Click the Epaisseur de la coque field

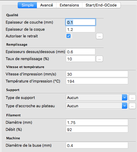[81, 29]
